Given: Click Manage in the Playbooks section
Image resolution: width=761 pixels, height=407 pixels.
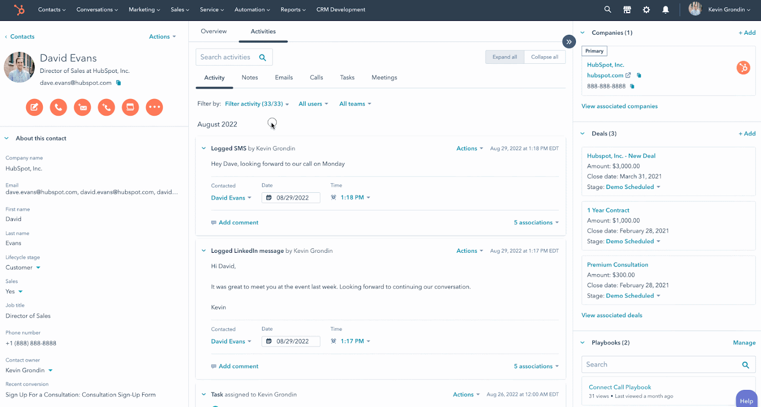Looking at the screenshot, I should 744,343.
